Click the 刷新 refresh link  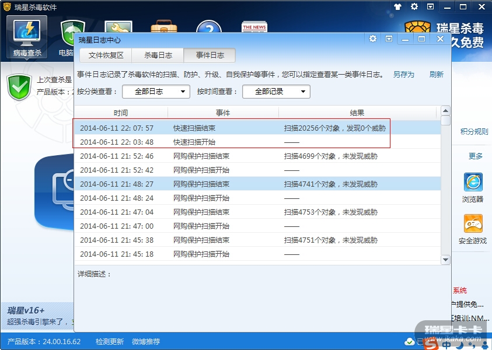(437, 75)
